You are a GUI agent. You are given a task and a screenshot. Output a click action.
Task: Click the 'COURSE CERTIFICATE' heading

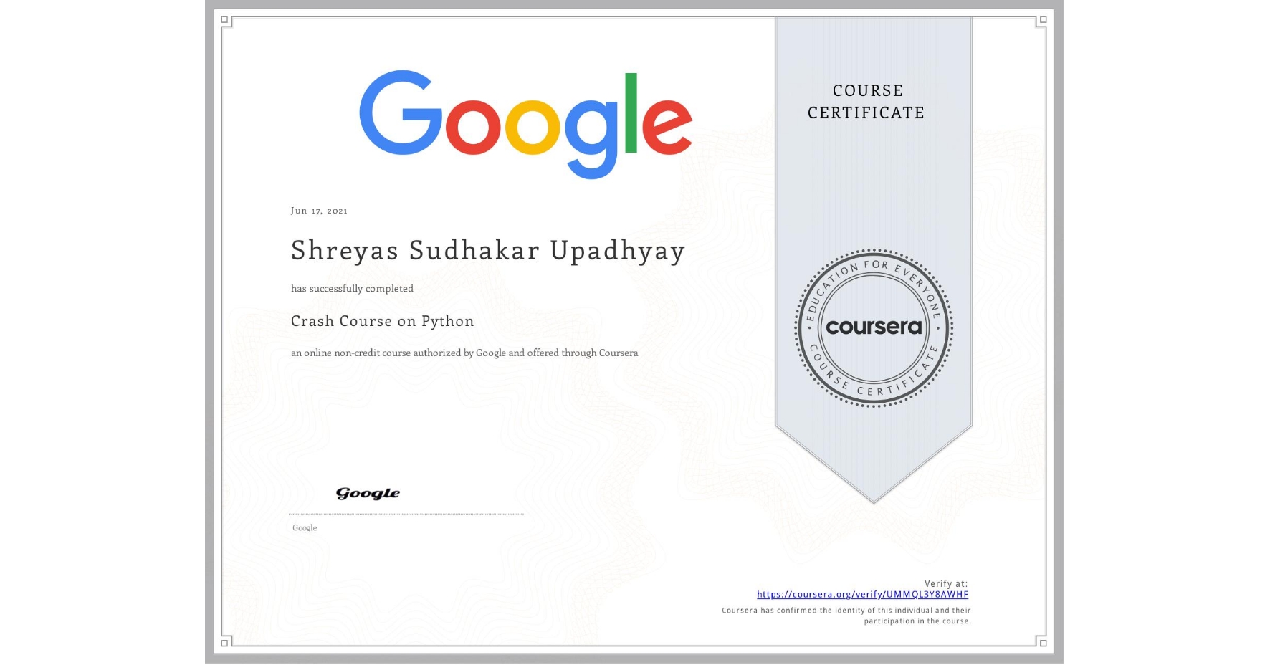pos(866,101)
